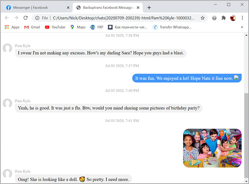Screen dimensions: 249x184
Task: Open the Chrome three-dot menu
Action: (x=242, y=18)
